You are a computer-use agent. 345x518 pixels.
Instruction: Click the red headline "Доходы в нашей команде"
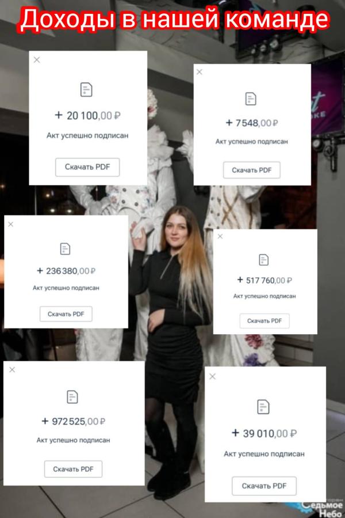174,20
